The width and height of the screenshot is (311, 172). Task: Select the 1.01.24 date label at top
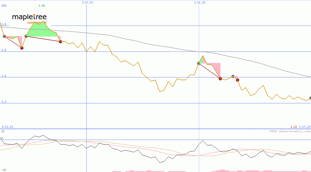point(200,2)
